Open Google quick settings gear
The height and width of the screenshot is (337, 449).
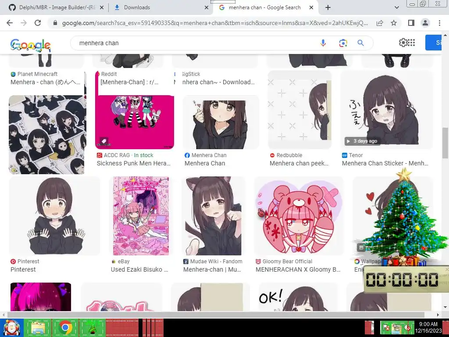tap(403, 43)
